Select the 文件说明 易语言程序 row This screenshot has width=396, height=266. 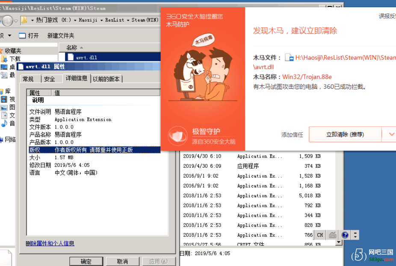pyautogui.click(x=95, y=112)
